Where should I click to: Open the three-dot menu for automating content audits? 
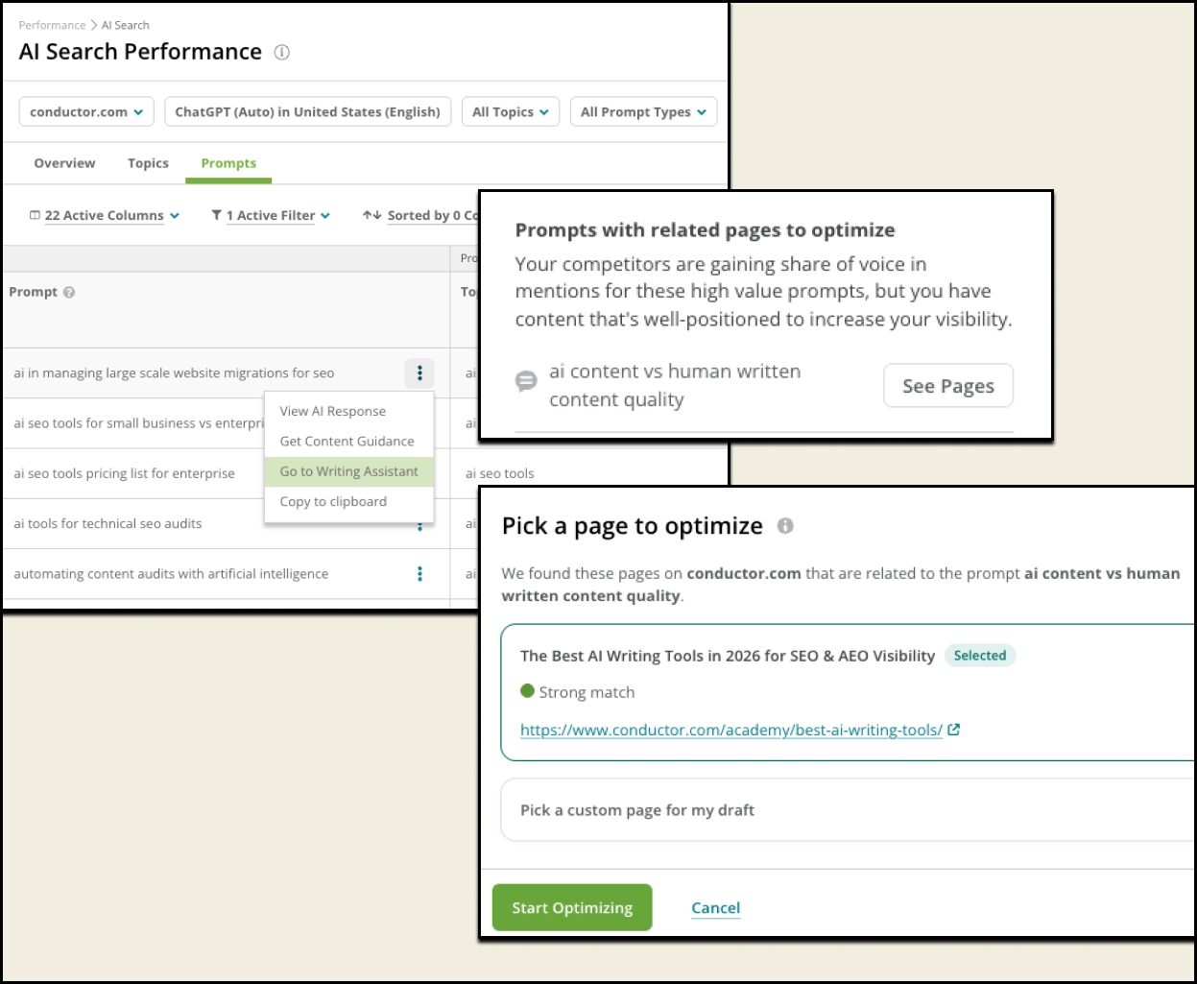pos(419,574)
